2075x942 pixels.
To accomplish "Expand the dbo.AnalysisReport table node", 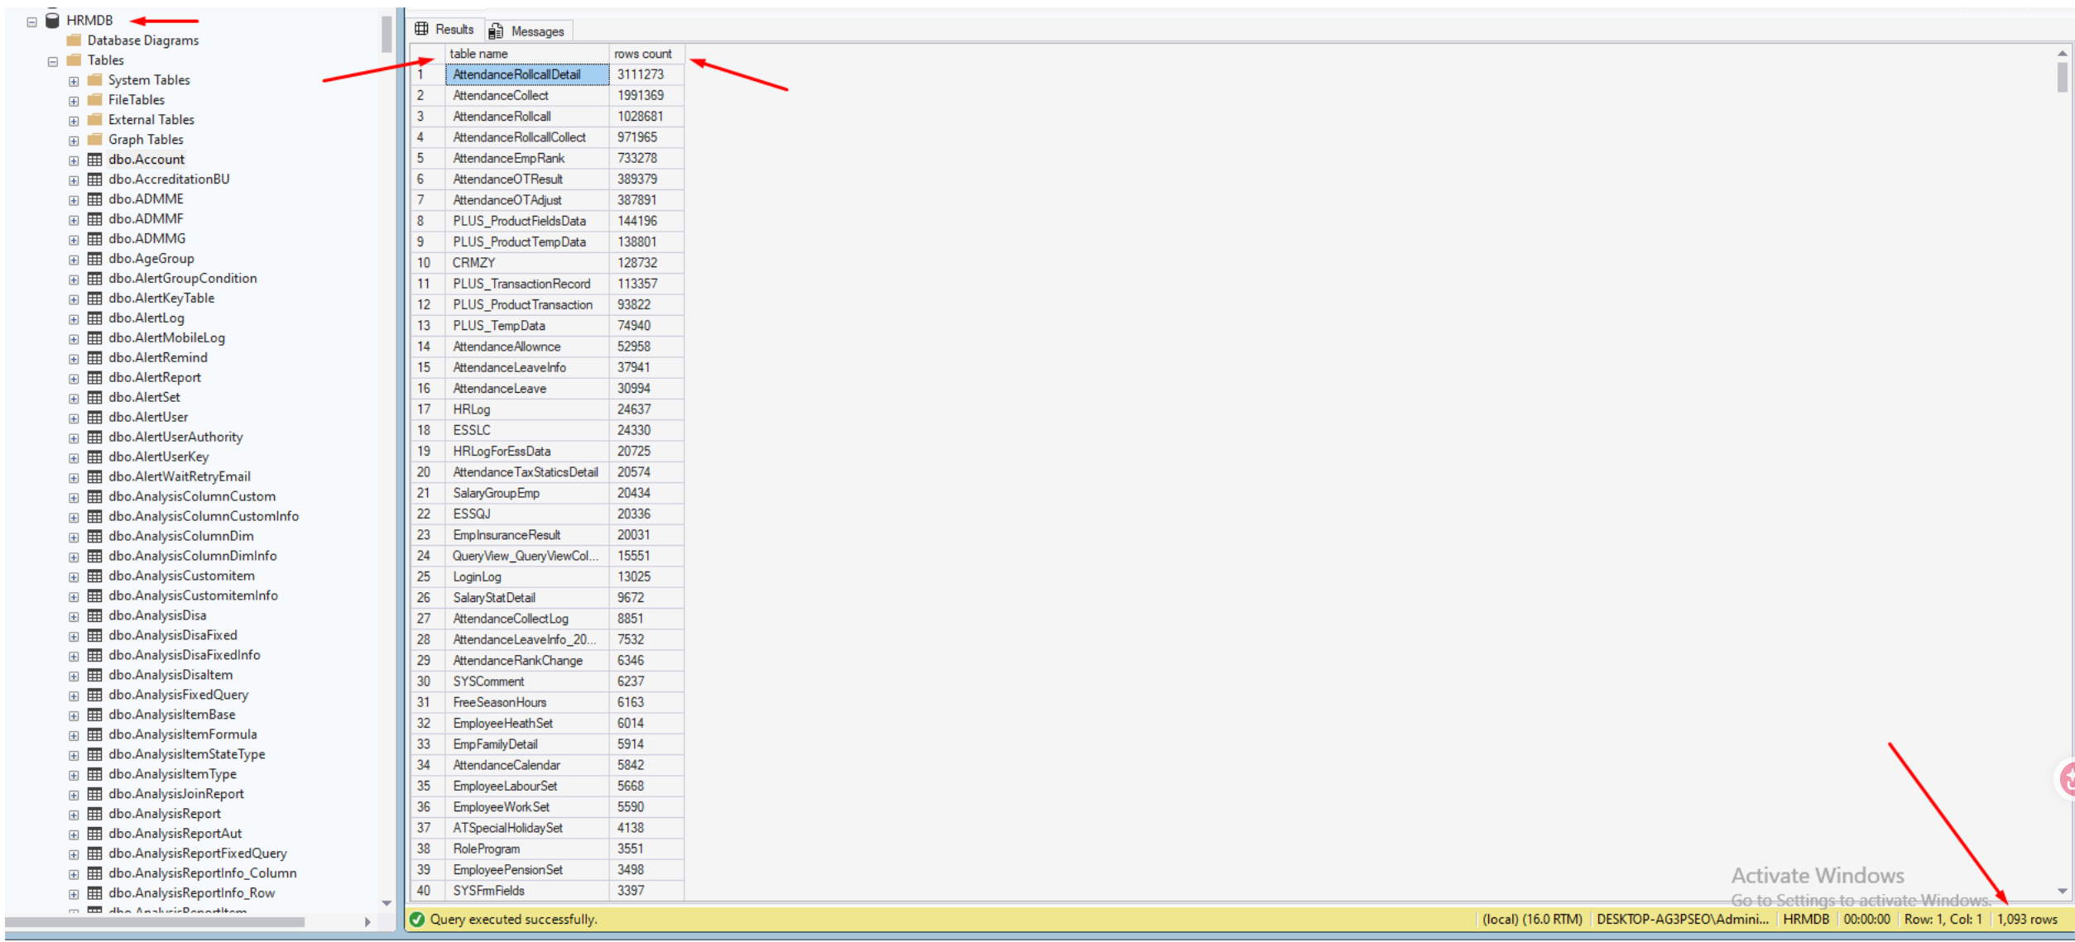I will [x=74, y=815].
